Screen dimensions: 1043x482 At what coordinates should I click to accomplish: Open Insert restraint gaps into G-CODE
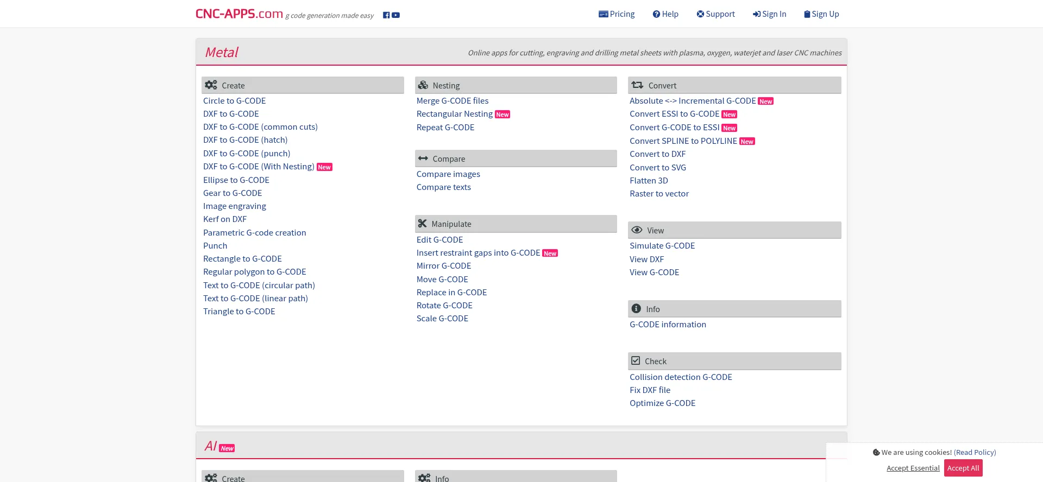[479, 252]
